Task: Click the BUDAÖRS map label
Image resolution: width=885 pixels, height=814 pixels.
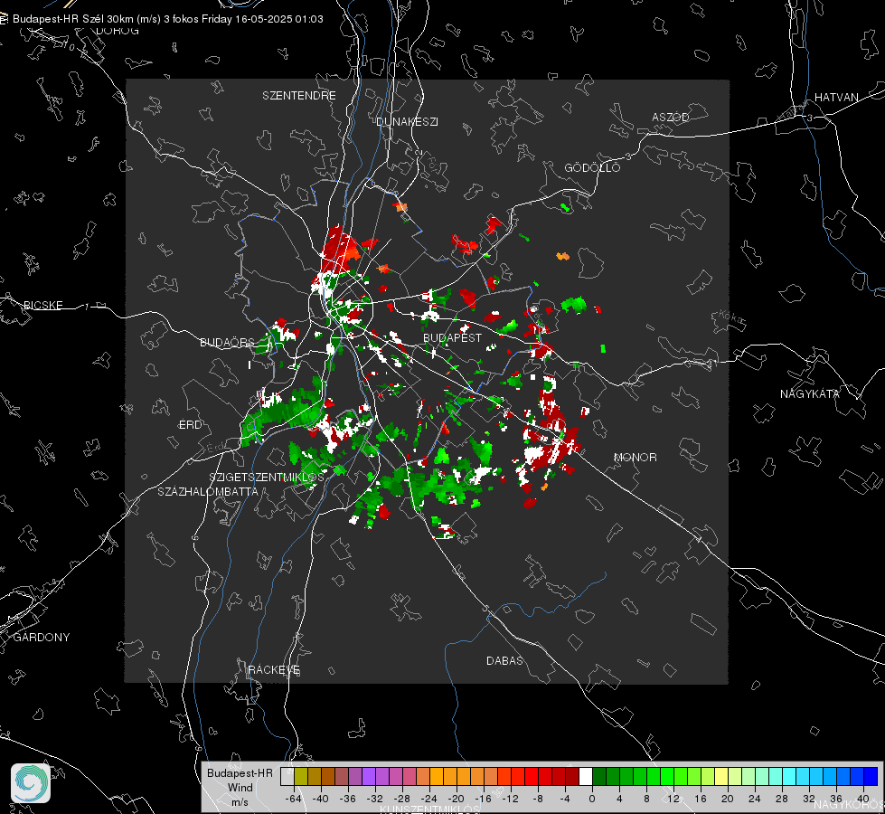Action: click(x=228, y=342)
